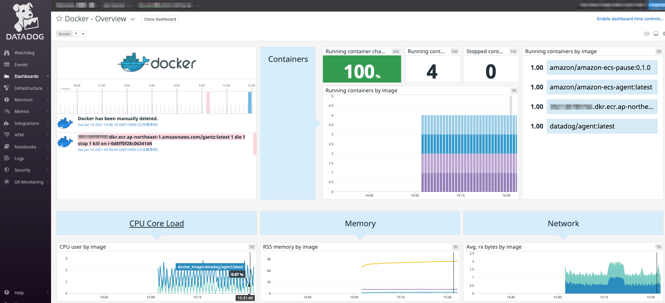Image resolution: width=665 pixels, height=303 pixels.
Task: Click the 'Avg. rx bytes by image' widget title
Action: click(x=494, y=247)
